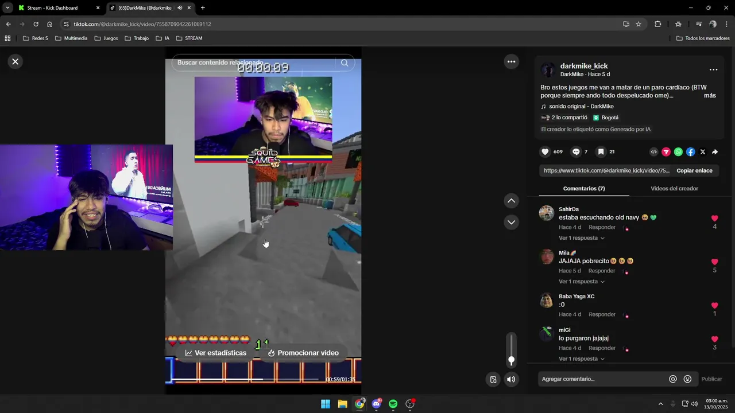Viewport: 735px width, 413px height.
Task: Open the Redes S bookmarks folder
Action: (36, 38)
